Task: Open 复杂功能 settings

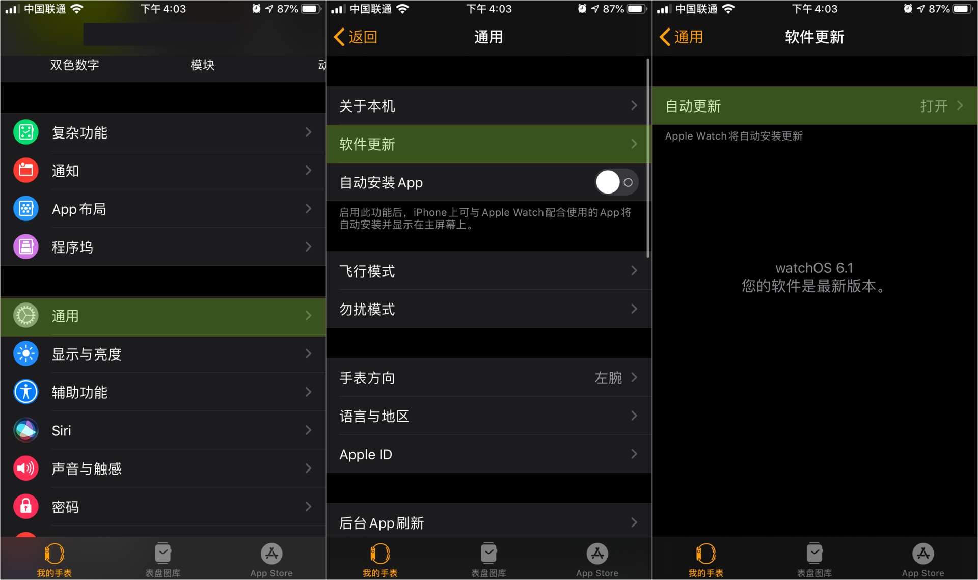Action: click(163, 132)
